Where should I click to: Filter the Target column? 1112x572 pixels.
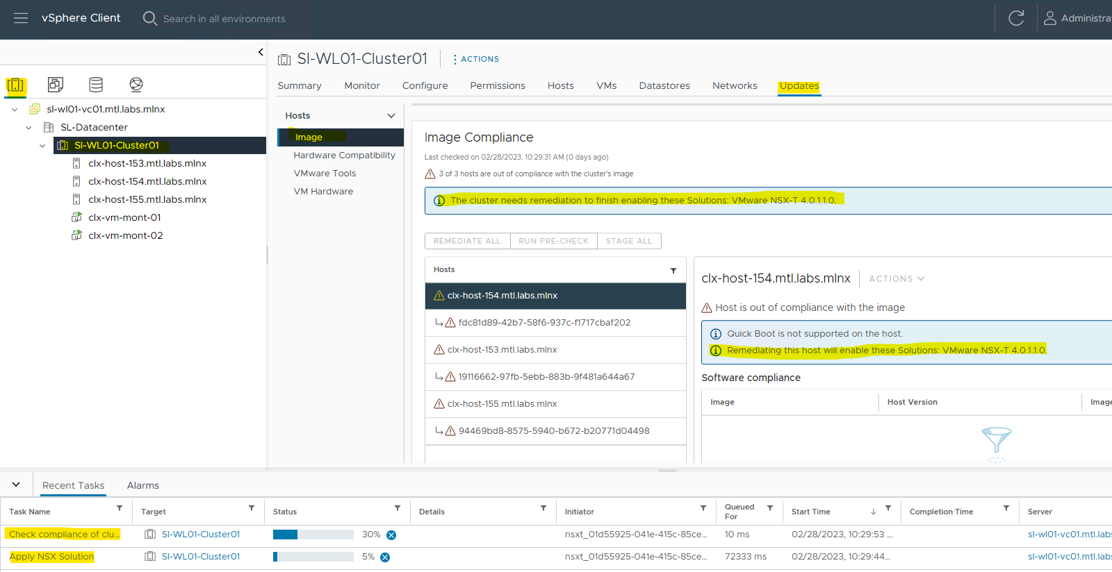(252, 509)
